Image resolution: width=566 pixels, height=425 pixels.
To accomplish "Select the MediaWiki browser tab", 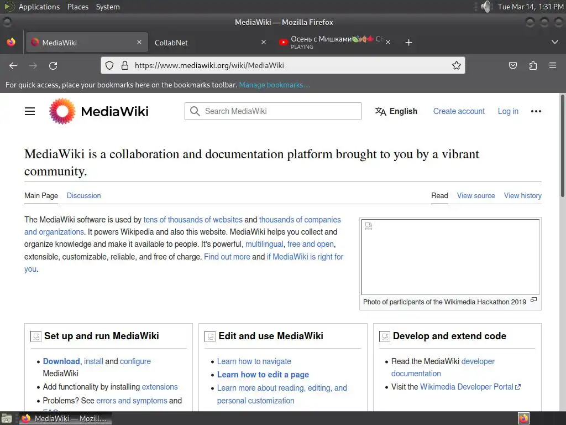I will click(x=86, y=42).
